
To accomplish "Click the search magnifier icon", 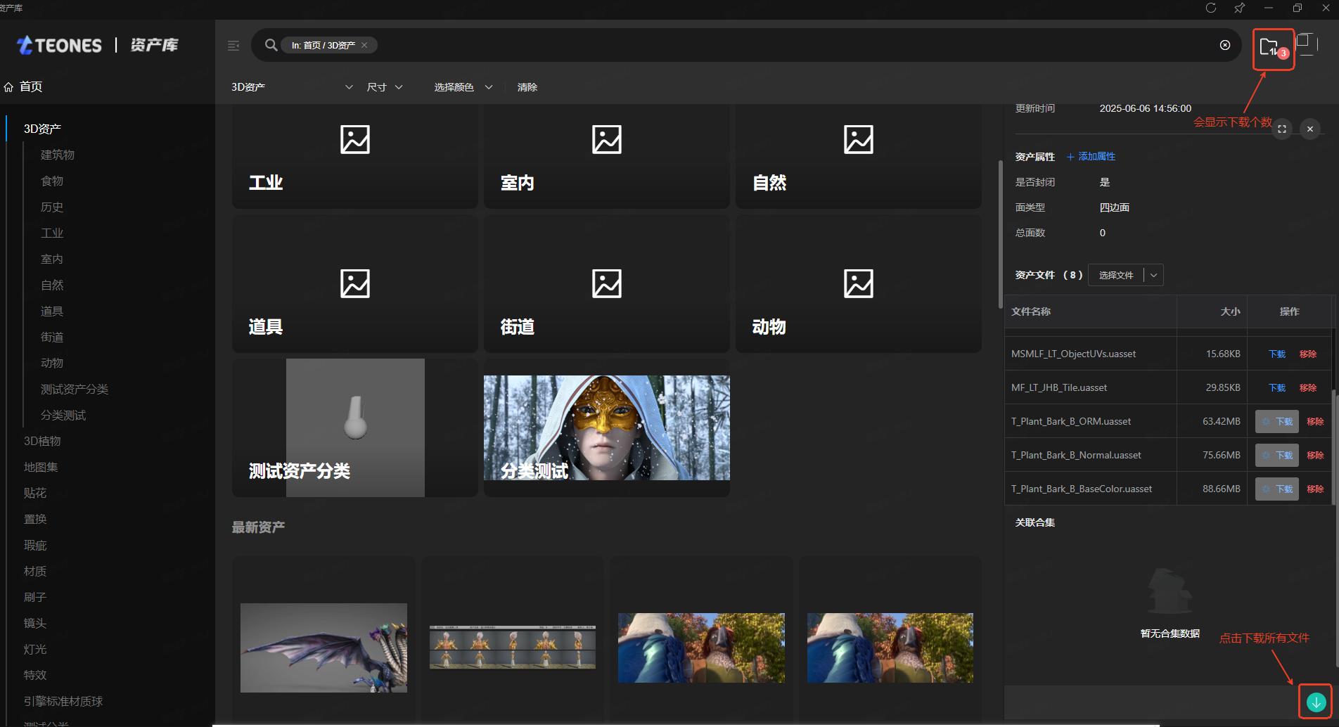I will (271, 45).
